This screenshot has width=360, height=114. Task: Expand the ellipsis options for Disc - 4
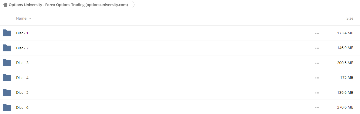(317, 78)
